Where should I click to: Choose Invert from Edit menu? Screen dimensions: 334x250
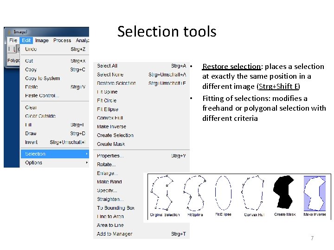click(x=55, y=142)
